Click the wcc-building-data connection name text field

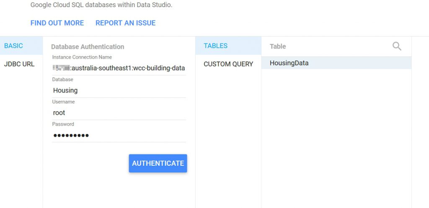tap(119, 68)
